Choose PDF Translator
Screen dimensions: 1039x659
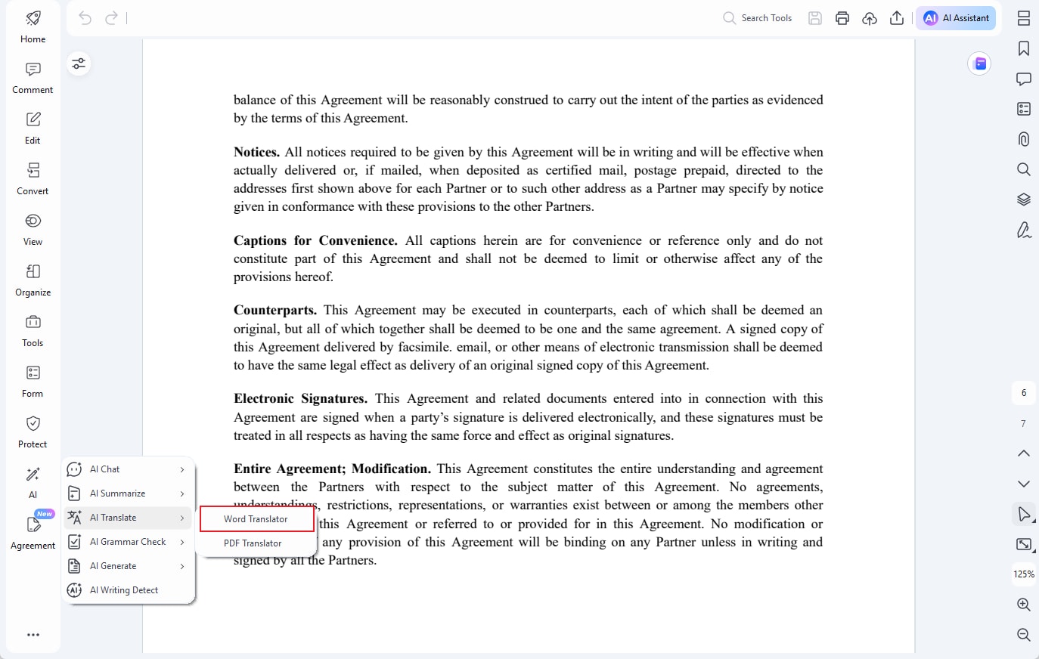pyautogui.click(x=257, y=543)
